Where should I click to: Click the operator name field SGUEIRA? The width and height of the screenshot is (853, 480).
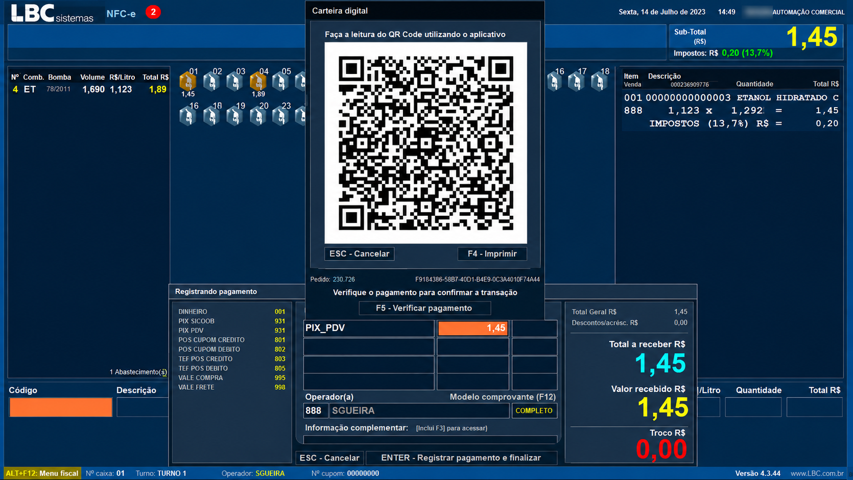click(419, 411)
